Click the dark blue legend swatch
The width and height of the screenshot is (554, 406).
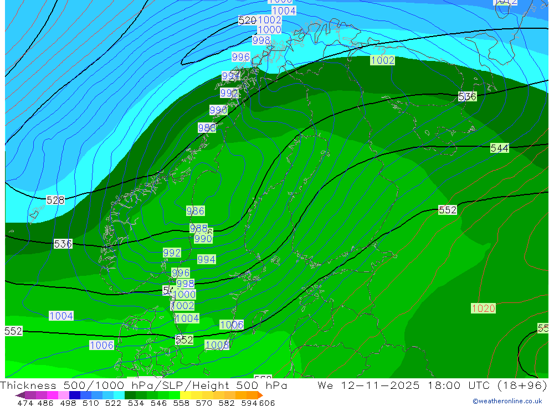pyautogui.click(x=75, y=395)
